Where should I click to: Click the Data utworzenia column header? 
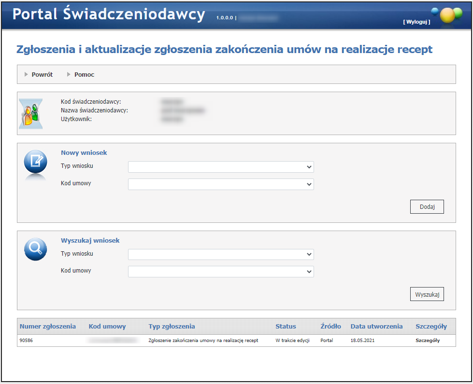[x=376, y=327]
